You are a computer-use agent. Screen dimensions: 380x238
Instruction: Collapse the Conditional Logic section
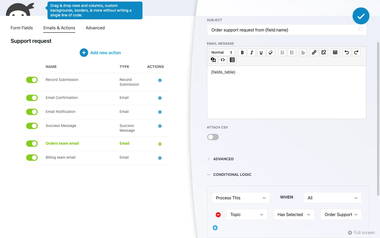[229, 175]
